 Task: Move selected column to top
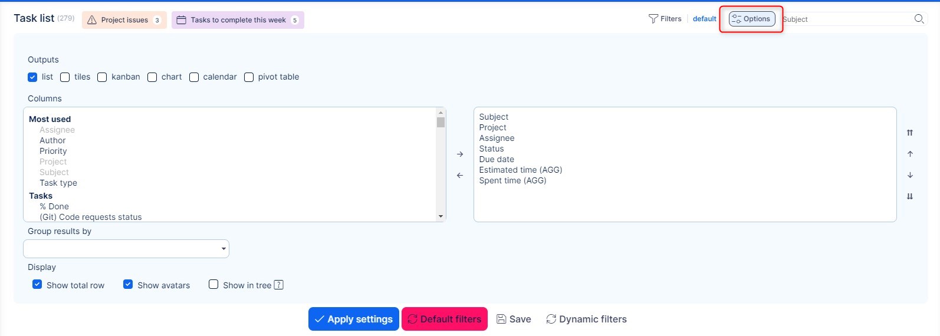point(910,133)
